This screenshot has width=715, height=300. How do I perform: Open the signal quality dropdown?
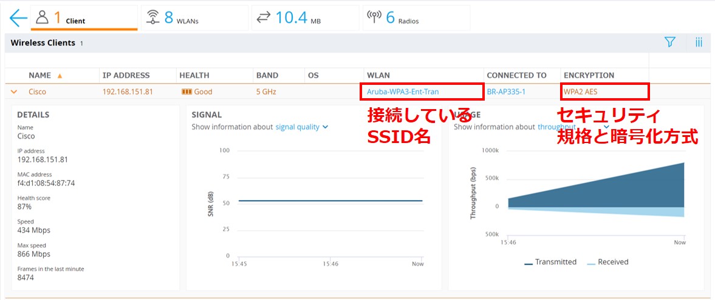[301, 127]
